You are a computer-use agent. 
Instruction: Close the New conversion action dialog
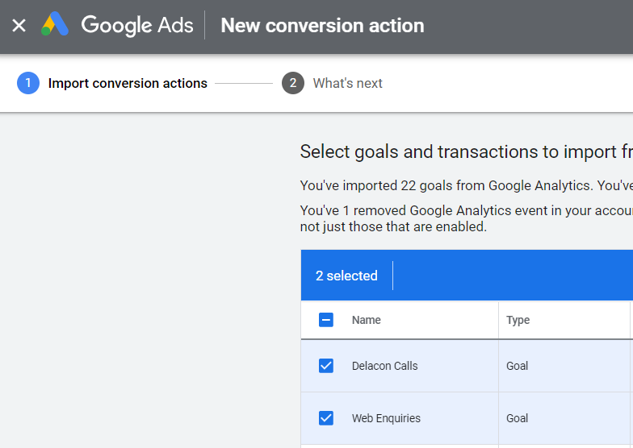click(x=19, y=26)
